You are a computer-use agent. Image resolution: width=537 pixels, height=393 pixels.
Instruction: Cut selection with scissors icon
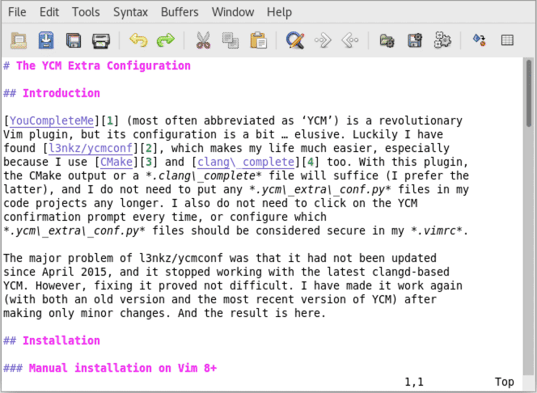pyautogui.click(x=203, y=40)
